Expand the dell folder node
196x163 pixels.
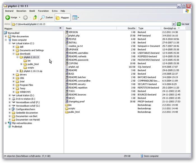(x=13, y=47)
